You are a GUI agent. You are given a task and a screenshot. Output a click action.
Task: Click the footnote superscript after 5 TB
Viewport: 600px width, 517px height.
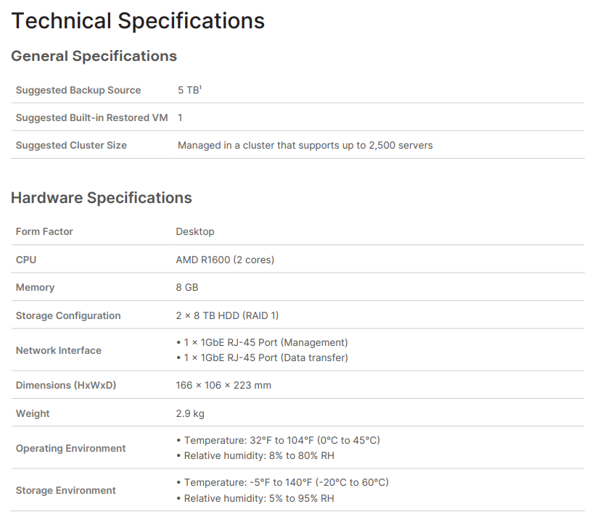[200, 87]
